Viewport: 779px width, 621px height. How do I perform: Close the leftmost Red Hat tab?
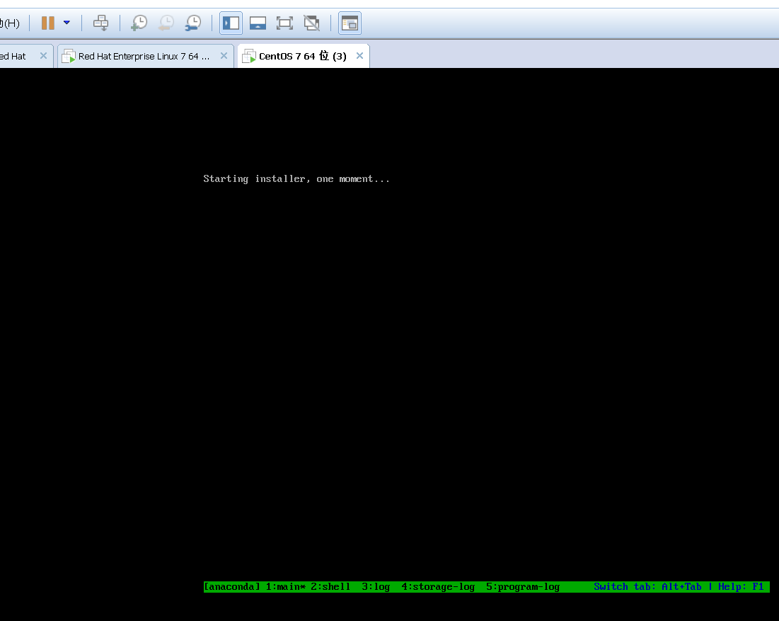point(44,56)
